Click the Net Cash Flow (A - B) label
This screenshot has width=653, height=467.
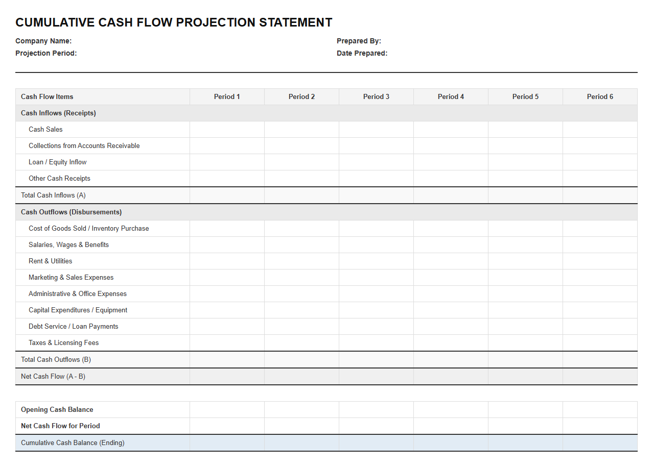pyautogui.click(x=53, y=376)
